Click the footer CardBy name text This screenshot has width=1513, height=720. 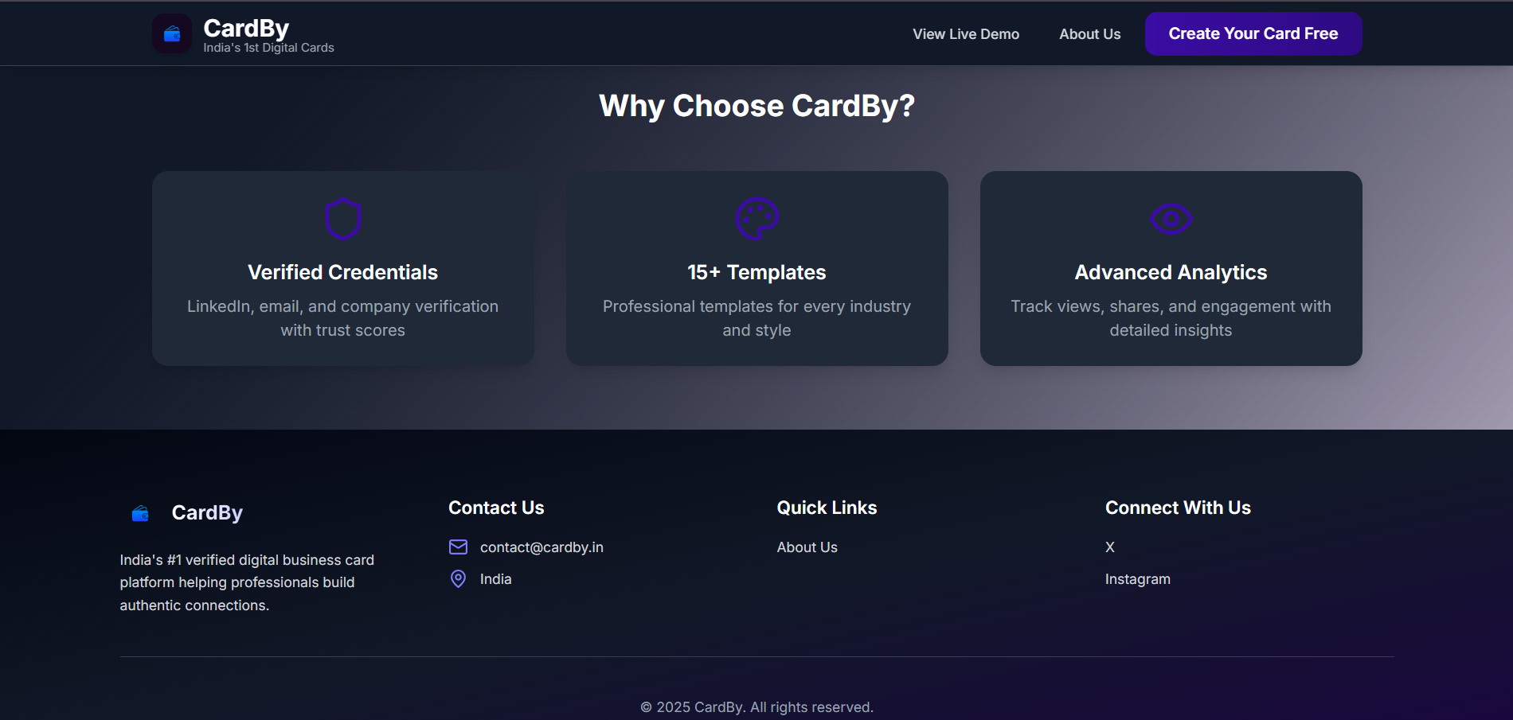[207, 513]
